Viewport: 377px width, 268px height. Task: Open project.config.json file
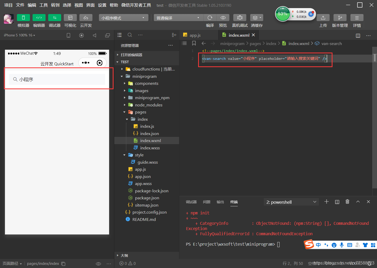(x=147, y=212)
